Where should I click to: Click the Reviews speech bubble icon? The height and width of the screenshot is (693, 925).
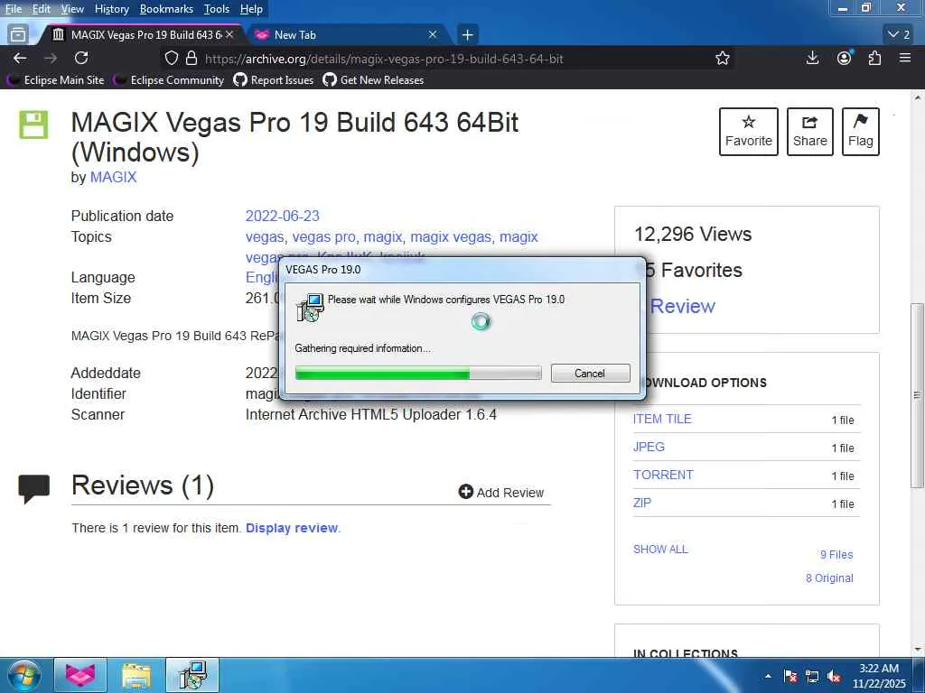(34, 489)
